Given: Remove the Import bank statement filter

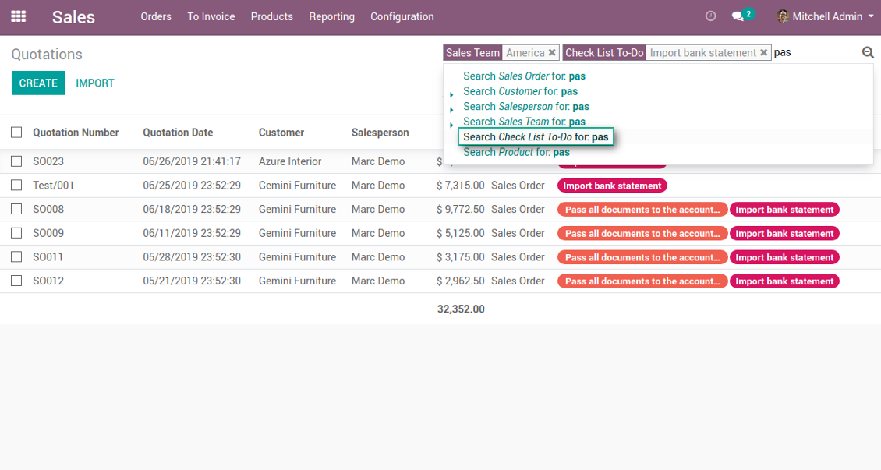Looking at the screenshot, I should tap(763, 53).
